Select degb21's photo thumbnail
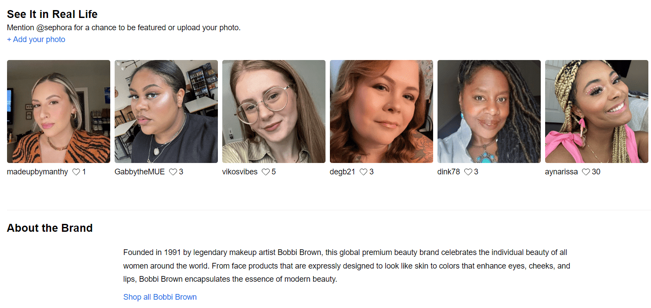651x308 pixels. [381, 111]
